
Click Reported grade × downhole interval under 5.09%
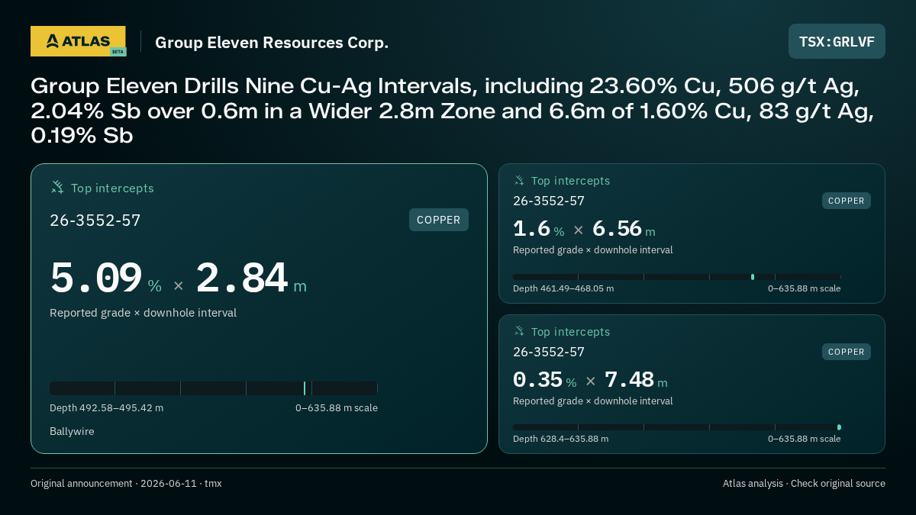143,313
